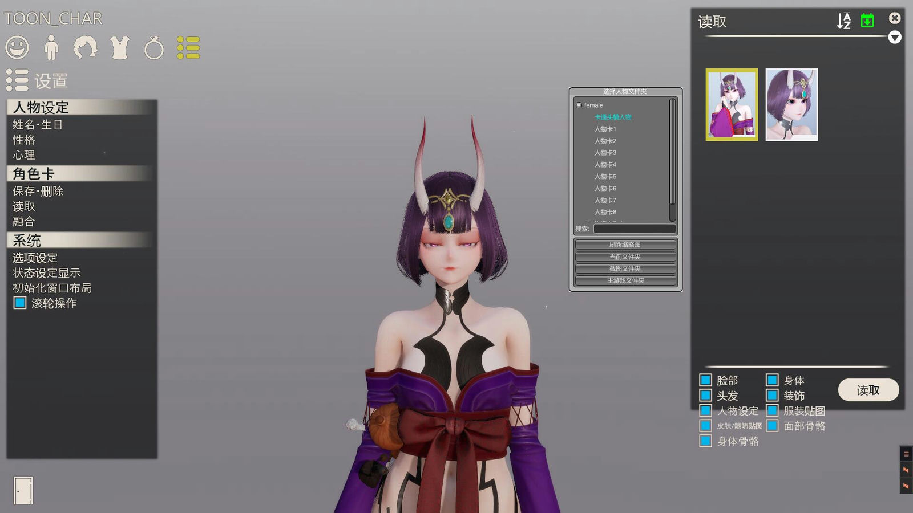Image resolution: width=913 pixels, height=513 pixels.
Task: Collapse the female folder tree node
Action: click(579, 105)
